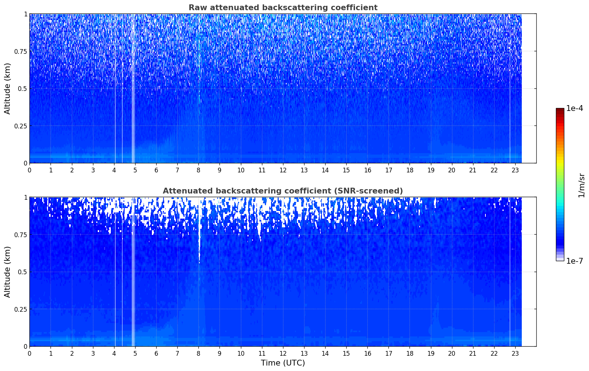Screen dimensions: 589x371
Task: Click the raw backscatter heatmap panel
Action: (283, 88)
